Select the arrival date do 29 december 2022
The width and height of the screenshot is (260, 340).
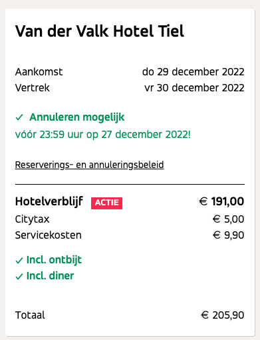(194, 72)
